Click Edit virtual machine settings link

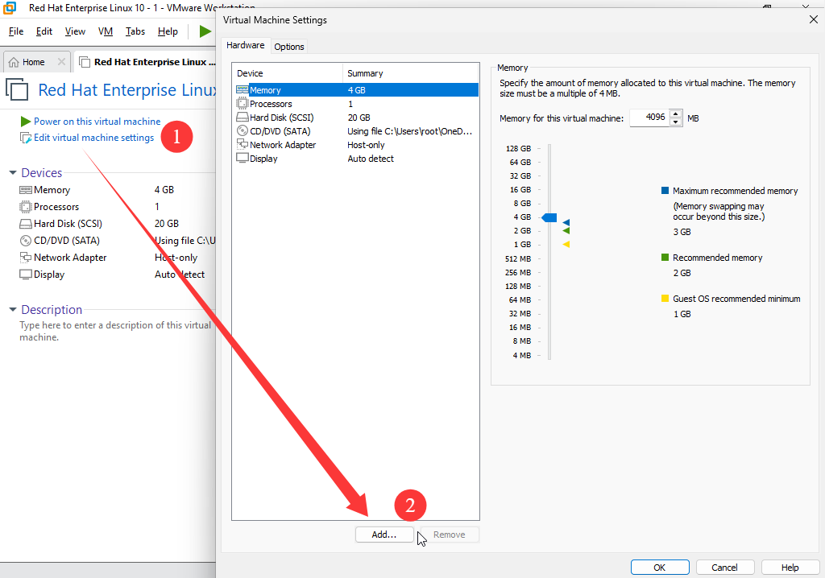(x=93, y=138)
